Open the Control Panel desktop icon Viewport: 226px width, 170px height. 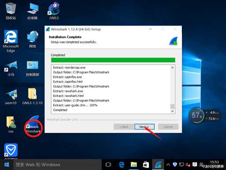pyautogui.click(x=33, y=68)
